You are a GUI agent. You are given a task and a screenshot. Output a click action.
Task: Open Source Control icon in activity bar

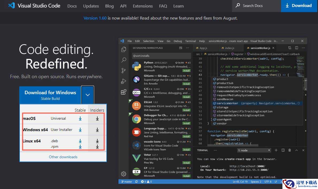[124, 70]
